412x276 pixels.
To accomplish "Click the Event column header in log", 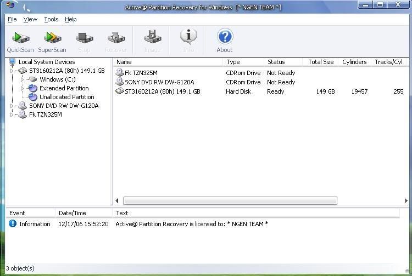I will pos(30,213).
